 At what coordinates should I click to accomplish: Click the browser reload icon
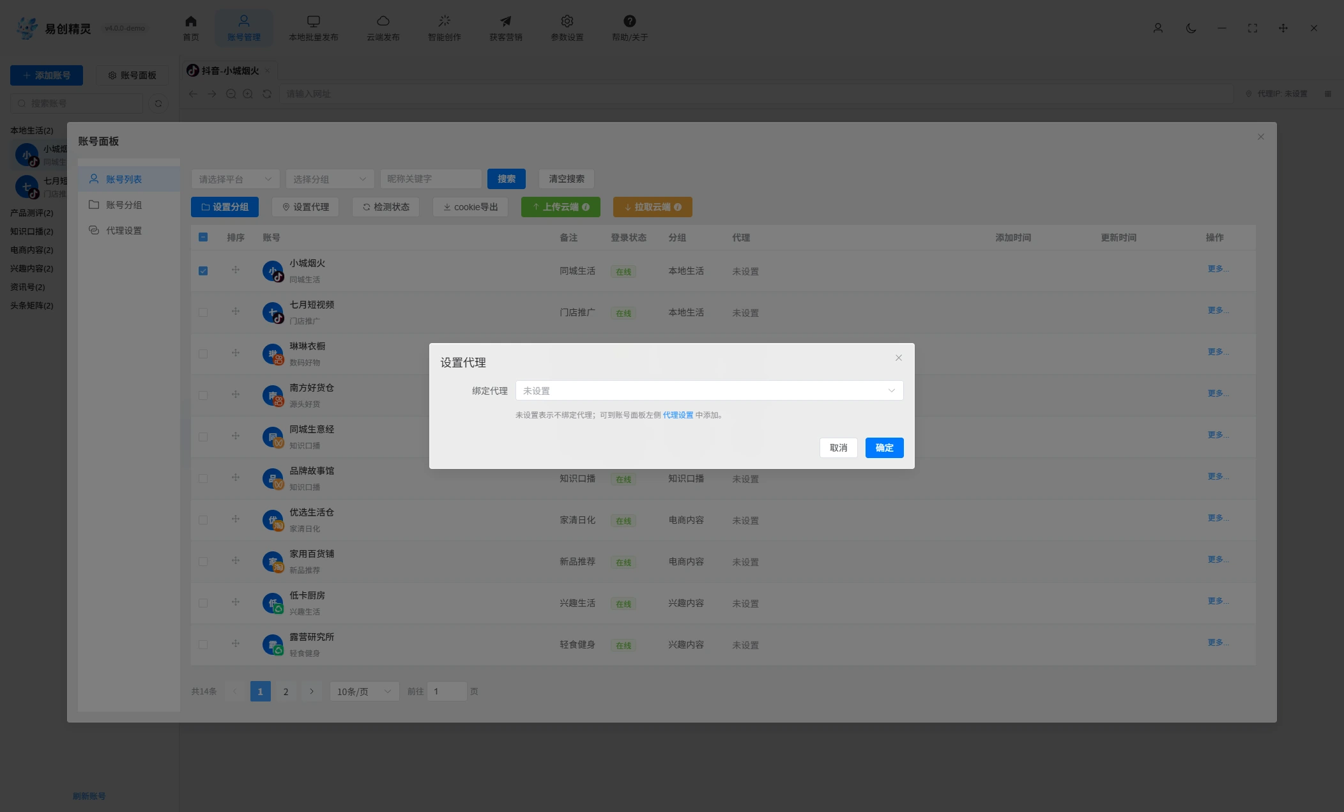[x=267, y=94]
